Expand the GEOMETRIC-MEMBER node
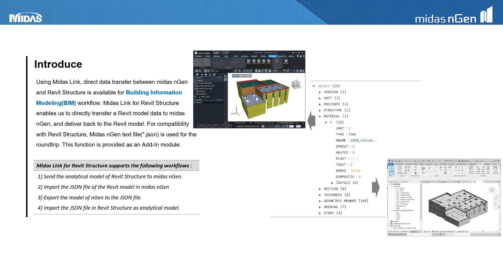The width and height of the screenshot is (503, 276). pos(320,201)
